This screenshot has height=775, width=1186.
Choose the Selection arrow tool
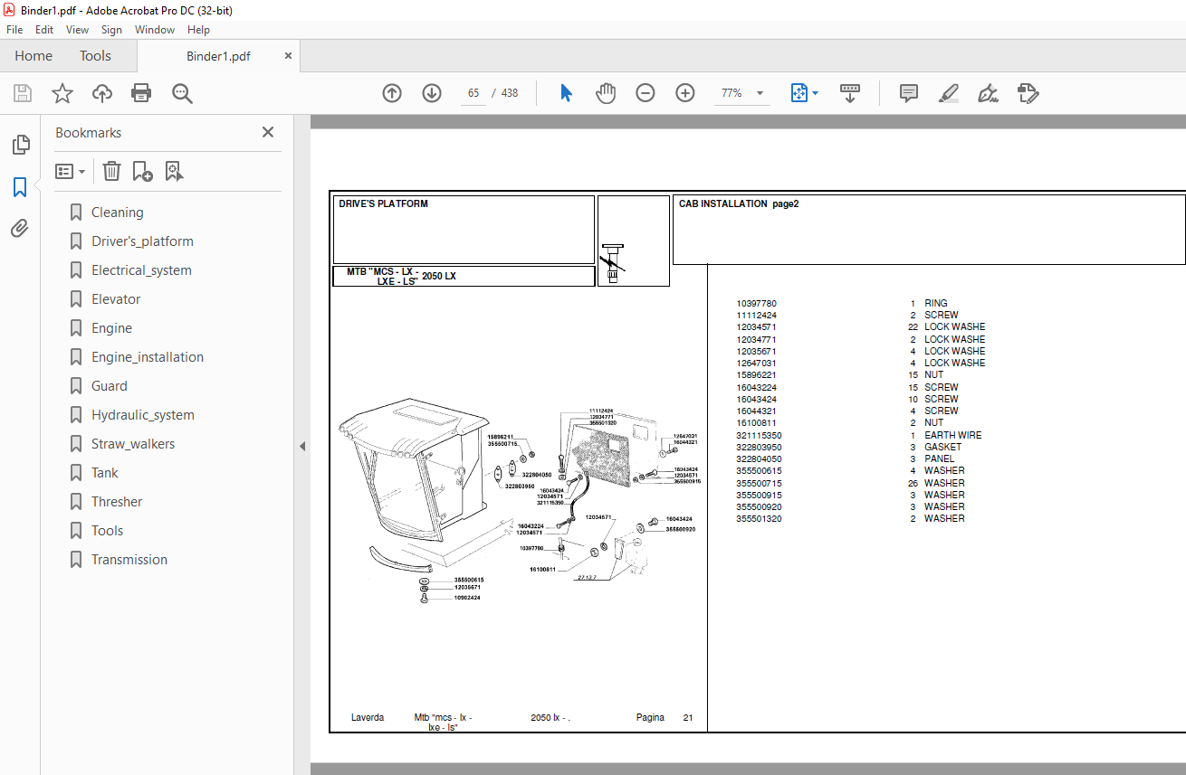pos(566,93)
